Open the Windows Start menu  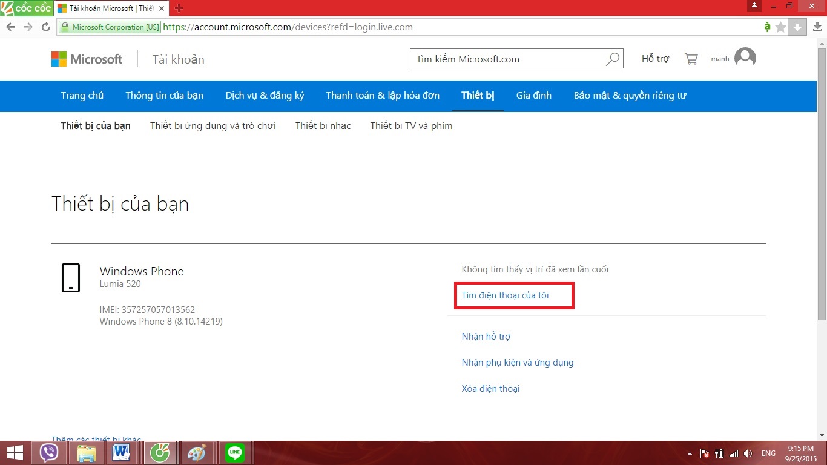pyautogui.click(x=15, y=453)
